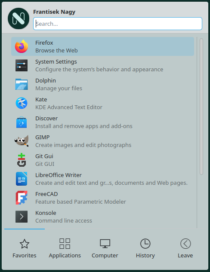Open System Settings via its slider icon
This screenshot has width=210, height=272.
[x=22, y=65]
